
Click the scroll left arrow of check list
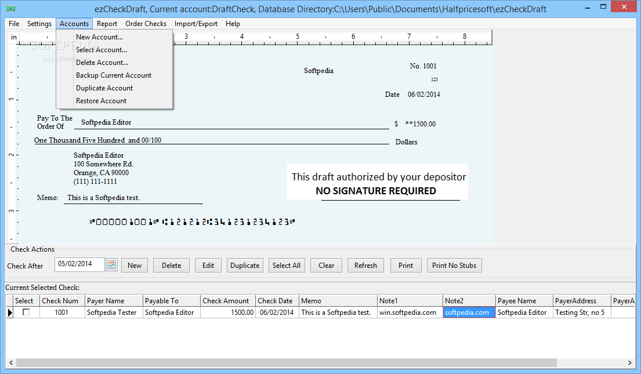tap(10, 362)
